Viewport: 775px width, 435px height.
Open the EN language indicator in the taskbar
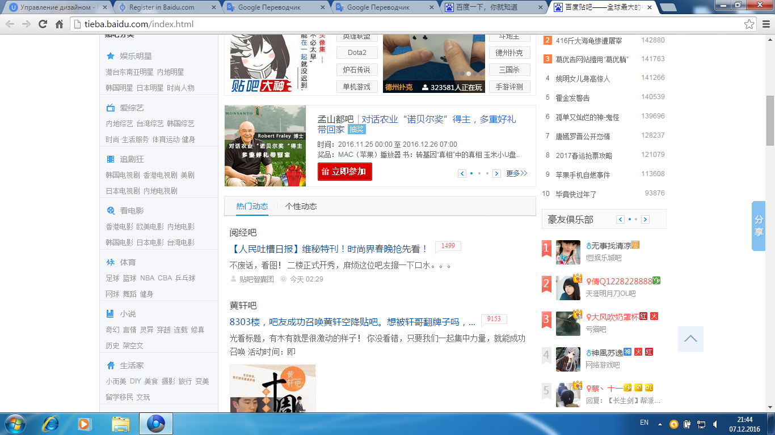644,423
